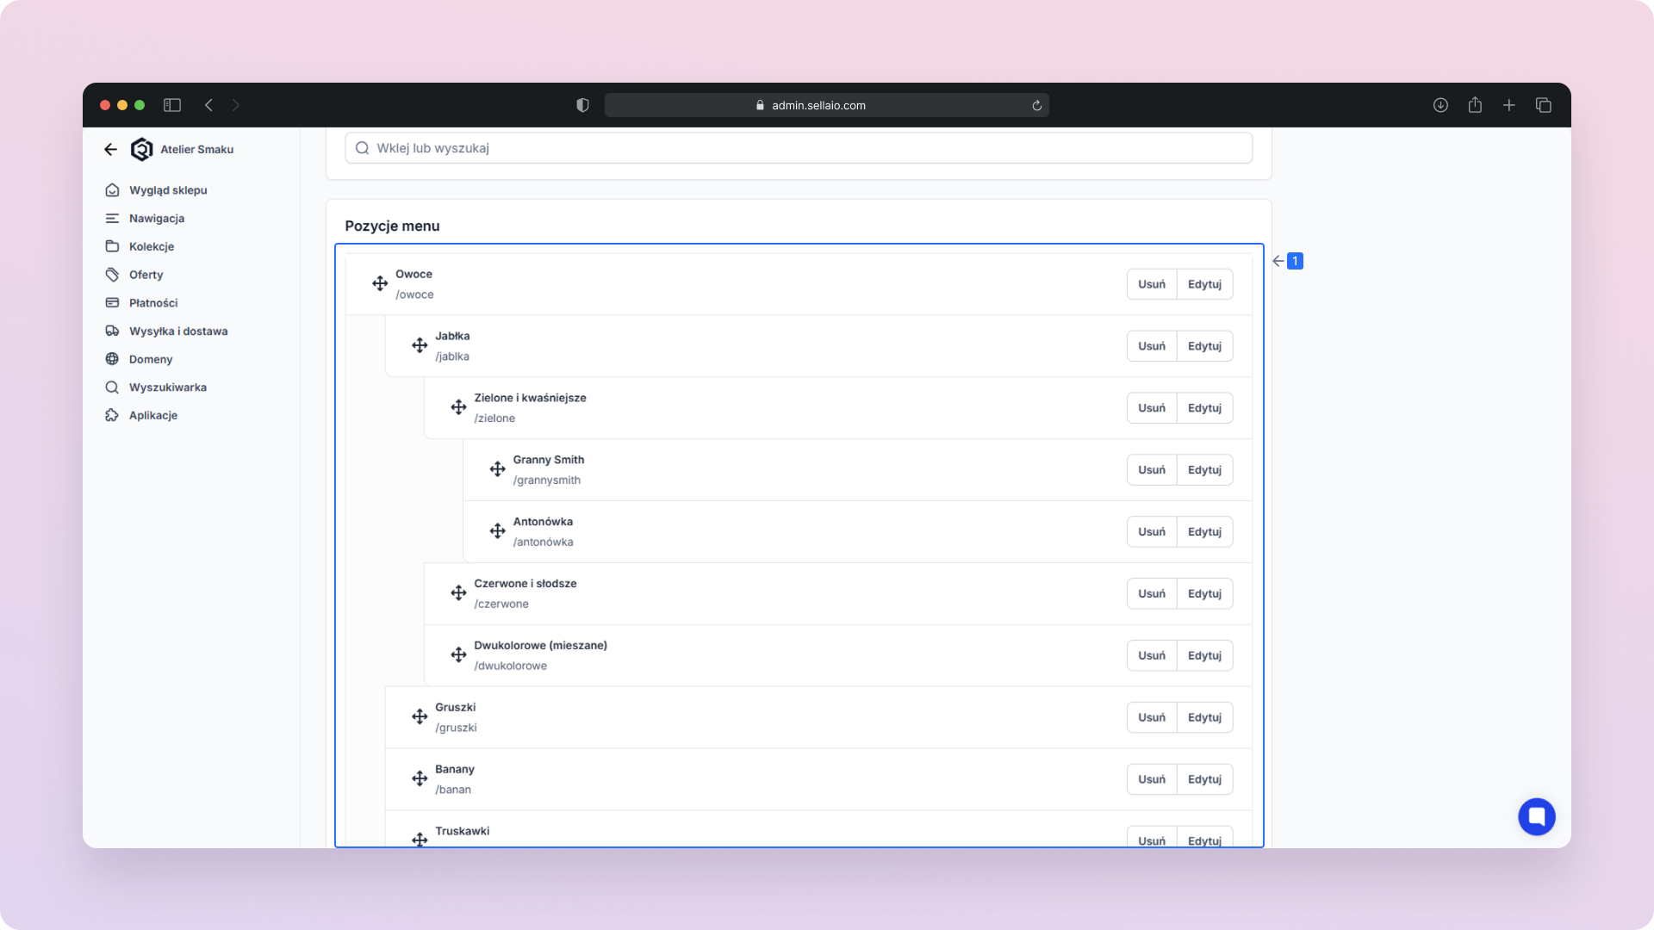Screen dimensions: 1654x930
Task: Go to Kolekcje in sidebar
Action: point(152,246)
